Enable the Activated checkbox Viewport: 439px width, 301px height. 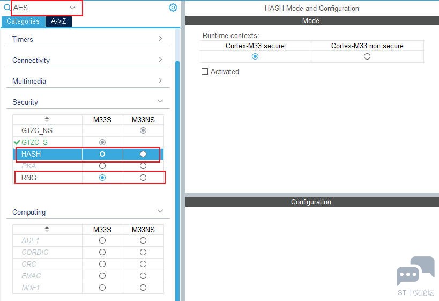[205, 71]
